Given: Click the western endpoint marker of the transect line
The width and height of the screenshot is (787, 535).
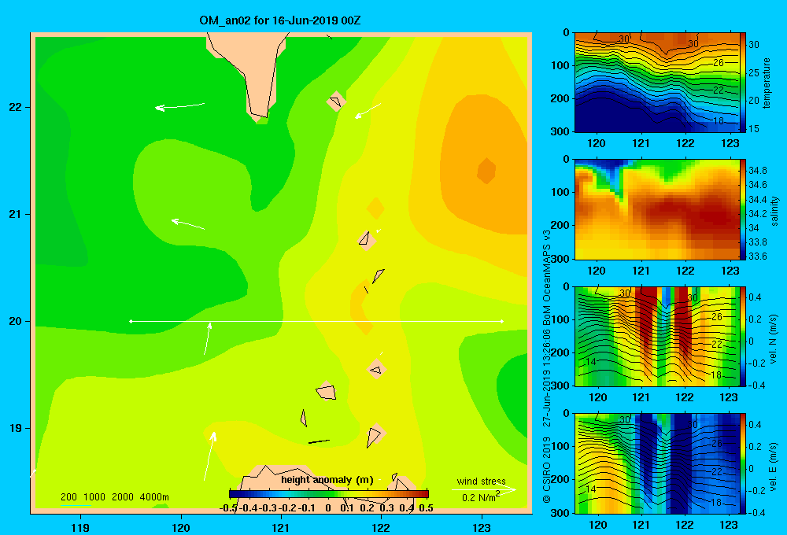Looking at the screenshot, I should pyautogui.click(x=131, y=321).
